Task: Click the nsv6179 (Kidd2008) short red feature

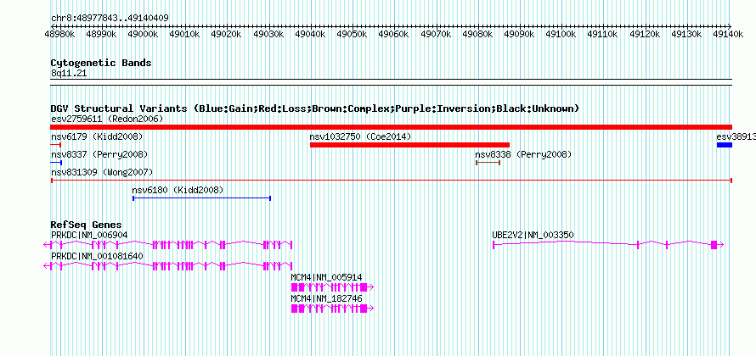Action: [55, 145]
